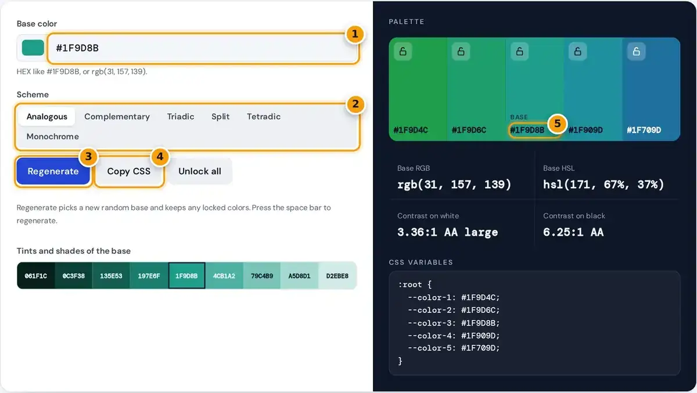Click the #1F9D4C palette hex label
This screenshot has width=697, height=393.
point(411,130)
